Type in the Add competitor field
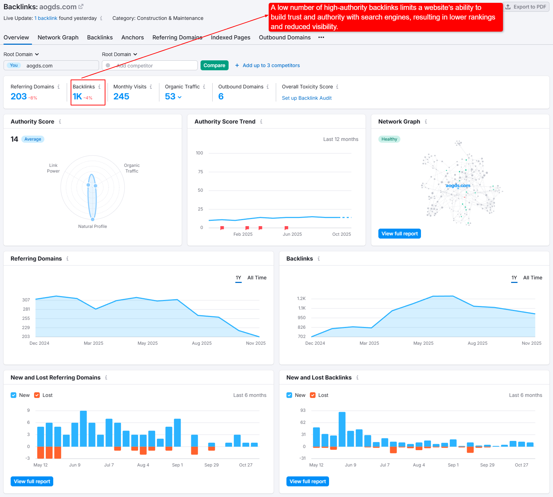This screenshot has height=497, width=553. pos(153,66)
